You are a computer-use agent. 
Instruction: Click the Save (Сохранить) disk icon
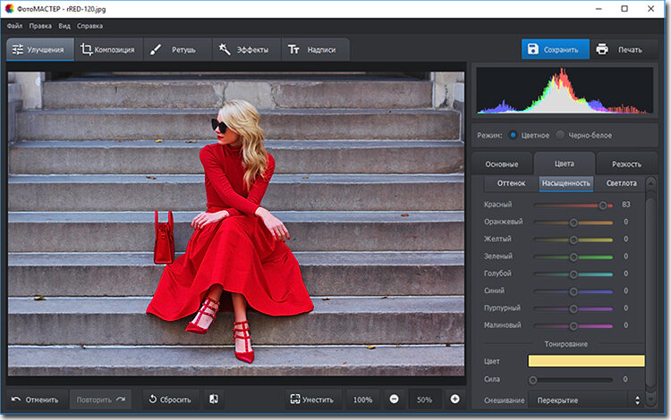click(533, 49)
